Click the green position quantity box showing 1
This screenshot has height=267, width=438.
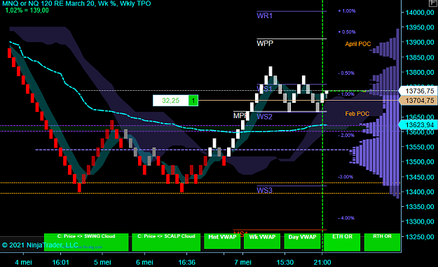coord(193,101)
